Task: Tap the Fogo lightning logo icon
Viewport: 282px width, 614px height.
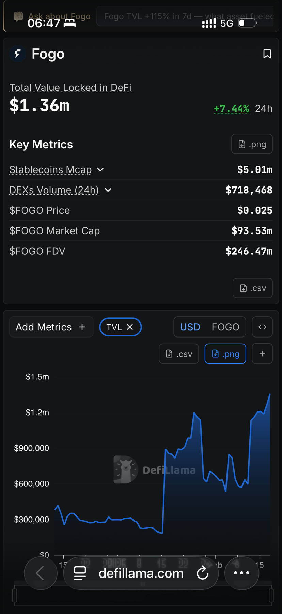Action: pyautogui.click(x=18, y=54)
